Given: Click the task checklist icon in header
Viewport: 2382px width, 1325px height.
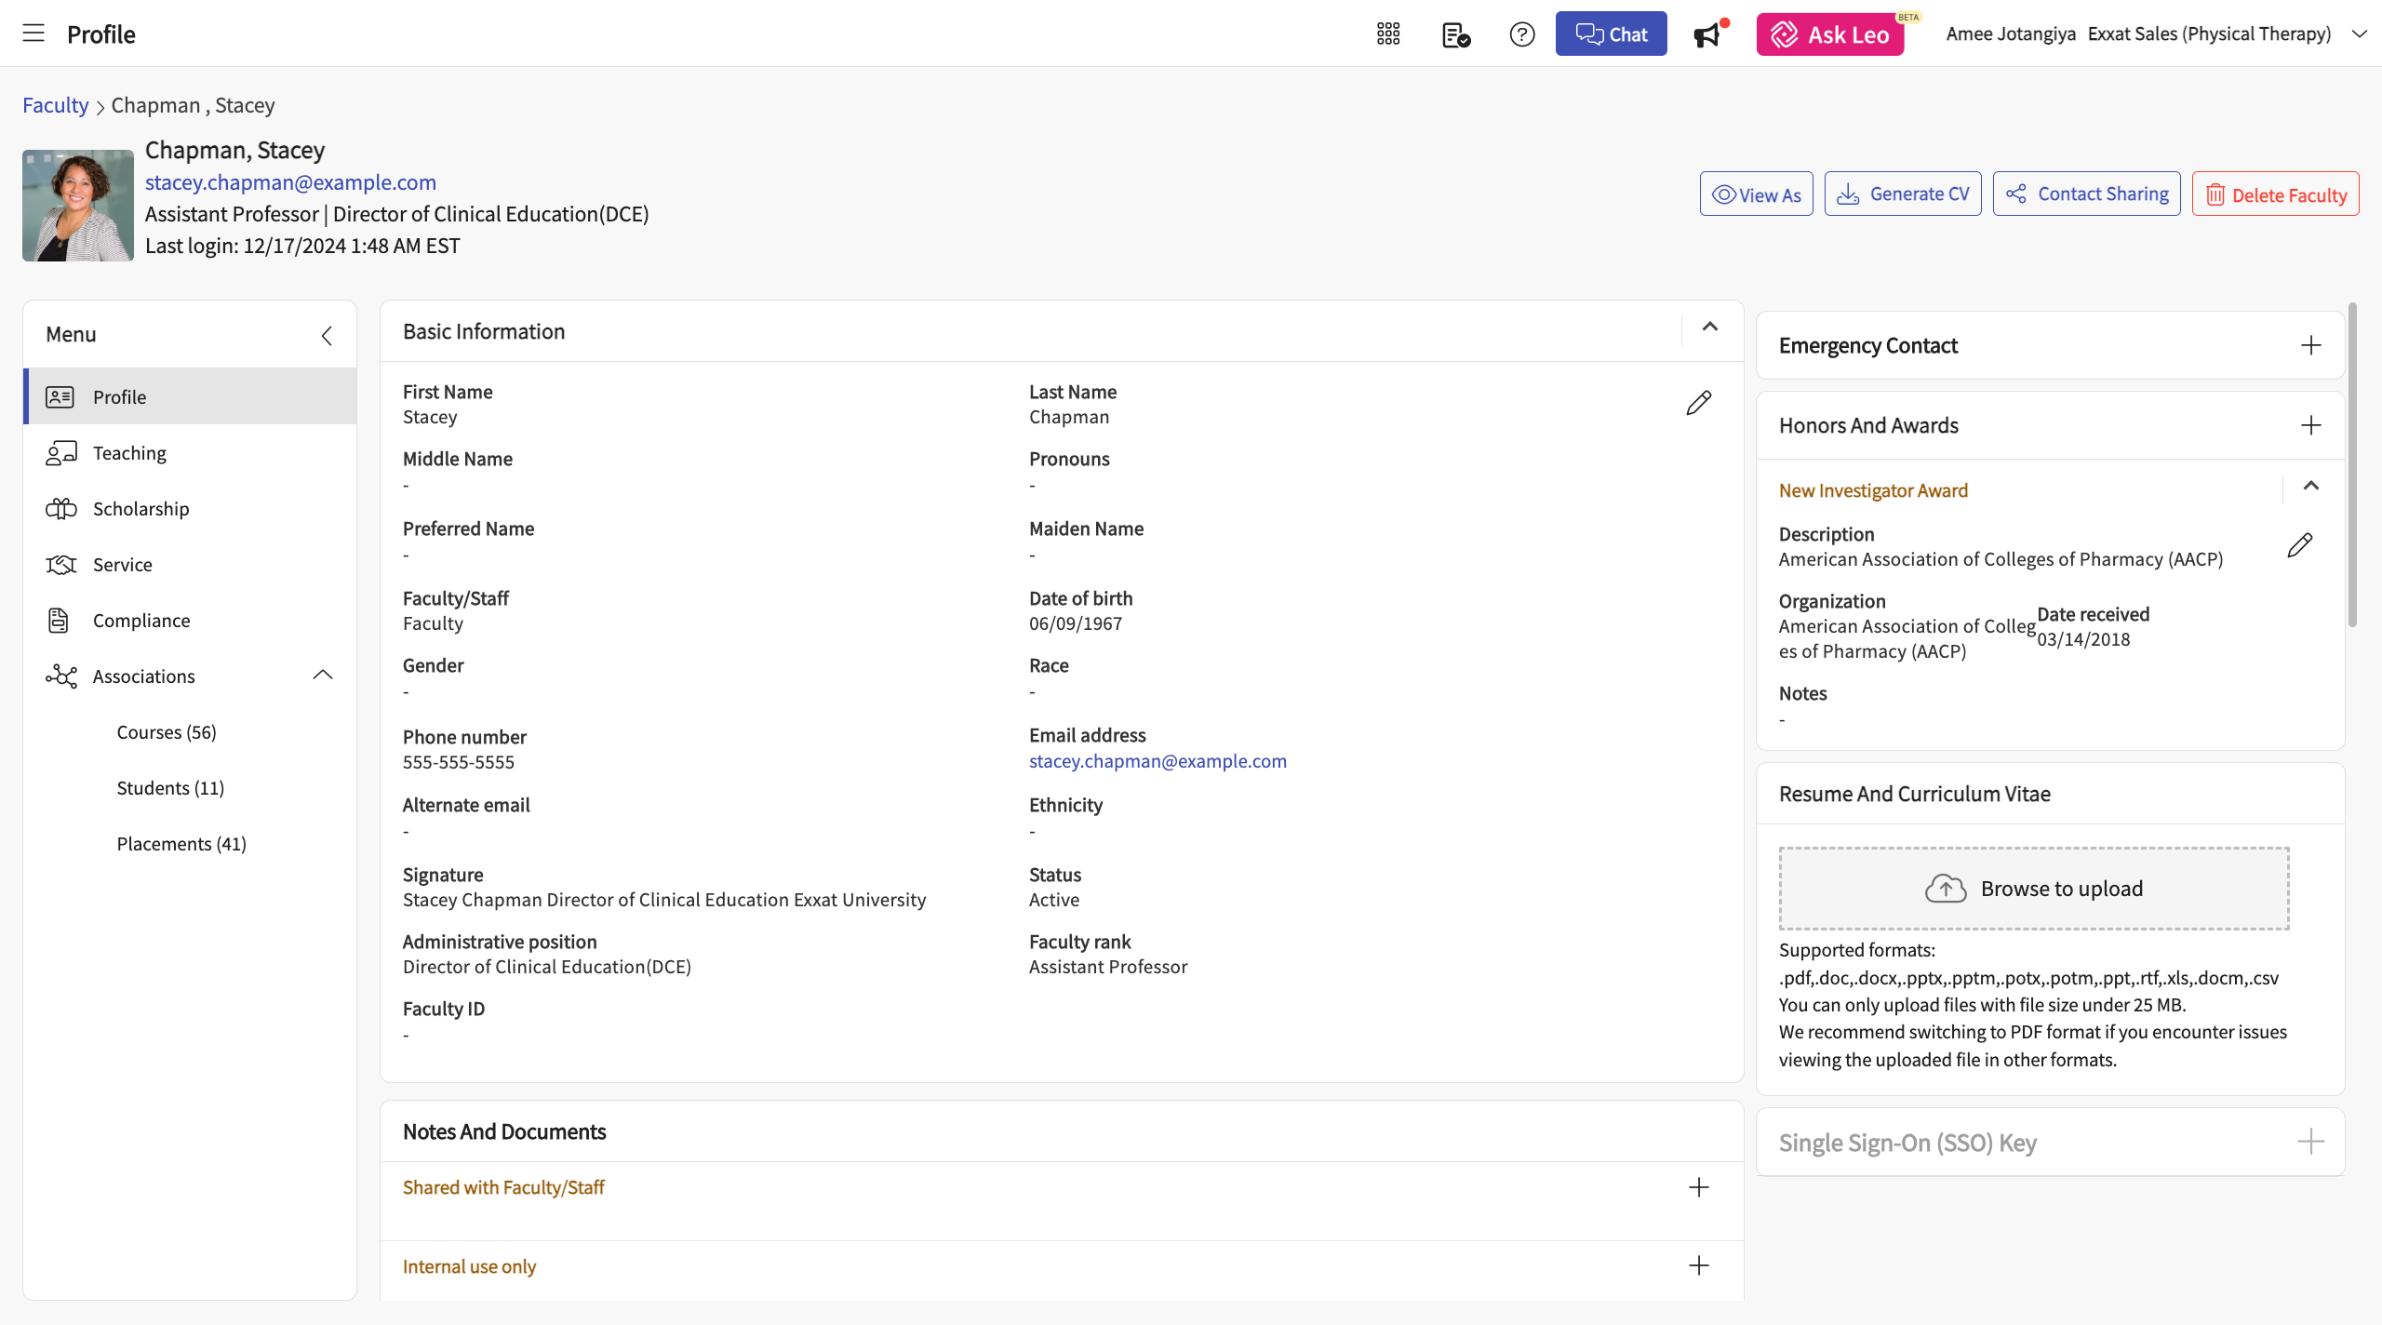Looking at the screenshot, I should pyautogui.click(x=1455, y=34).
